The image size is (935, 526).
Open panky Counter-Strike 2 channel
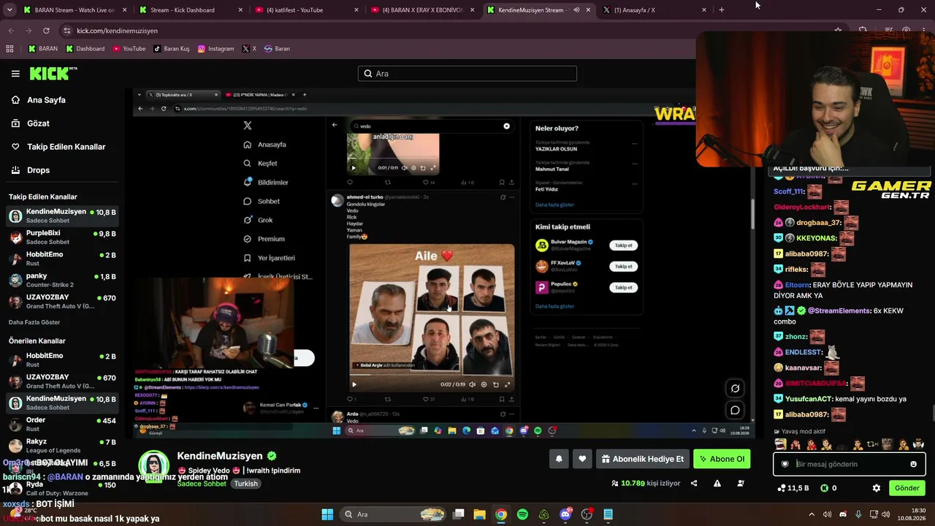pos(64,281)
